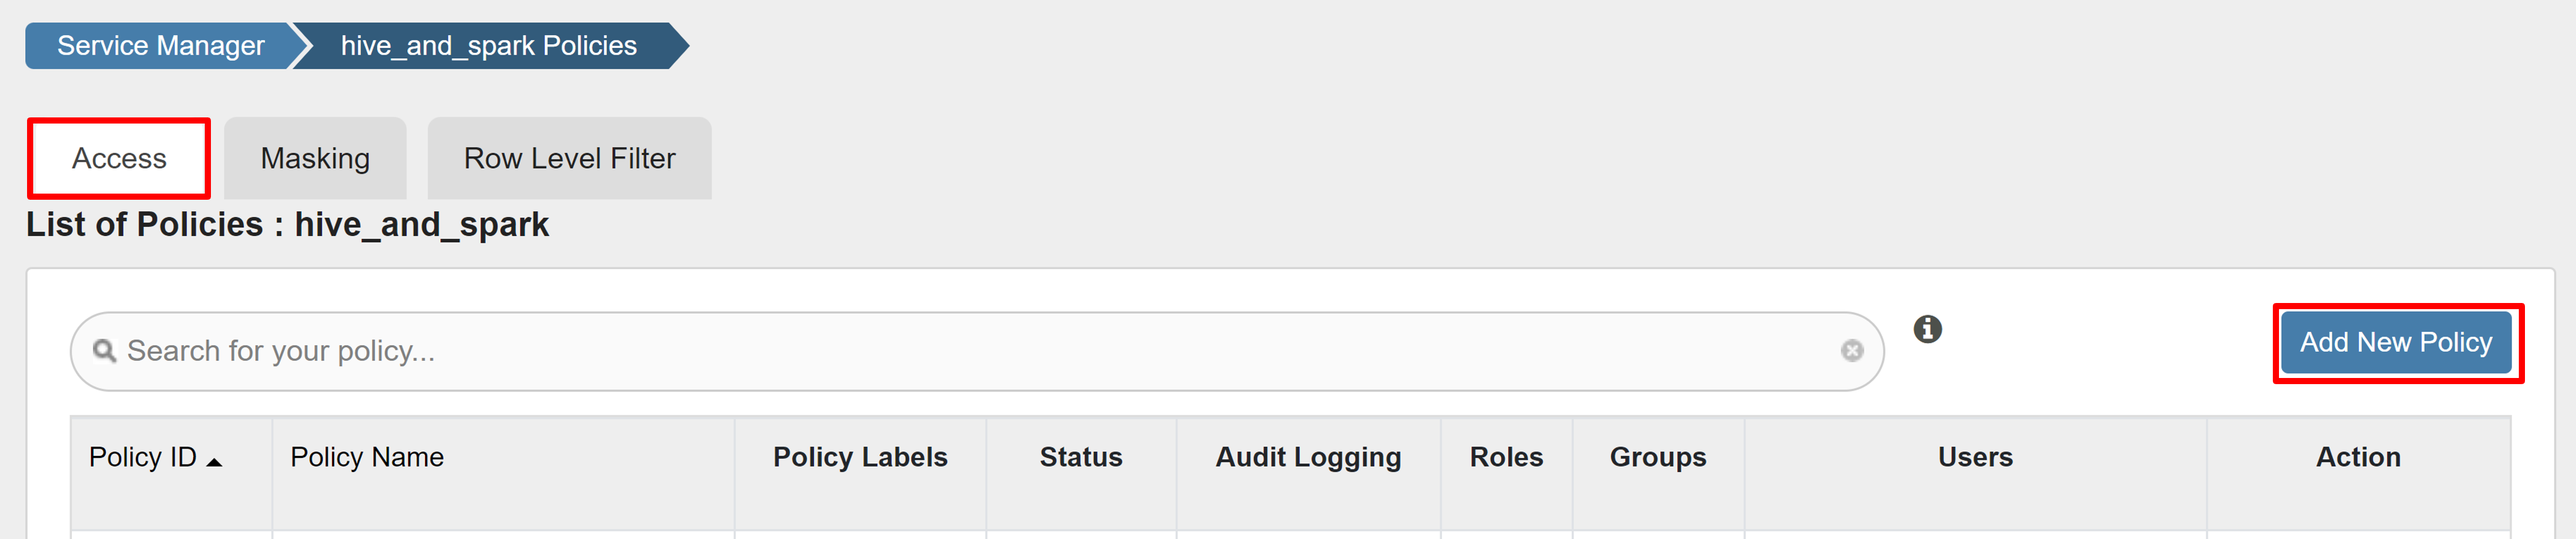
Task: Show search info via the info icon
Action: 1927,329
